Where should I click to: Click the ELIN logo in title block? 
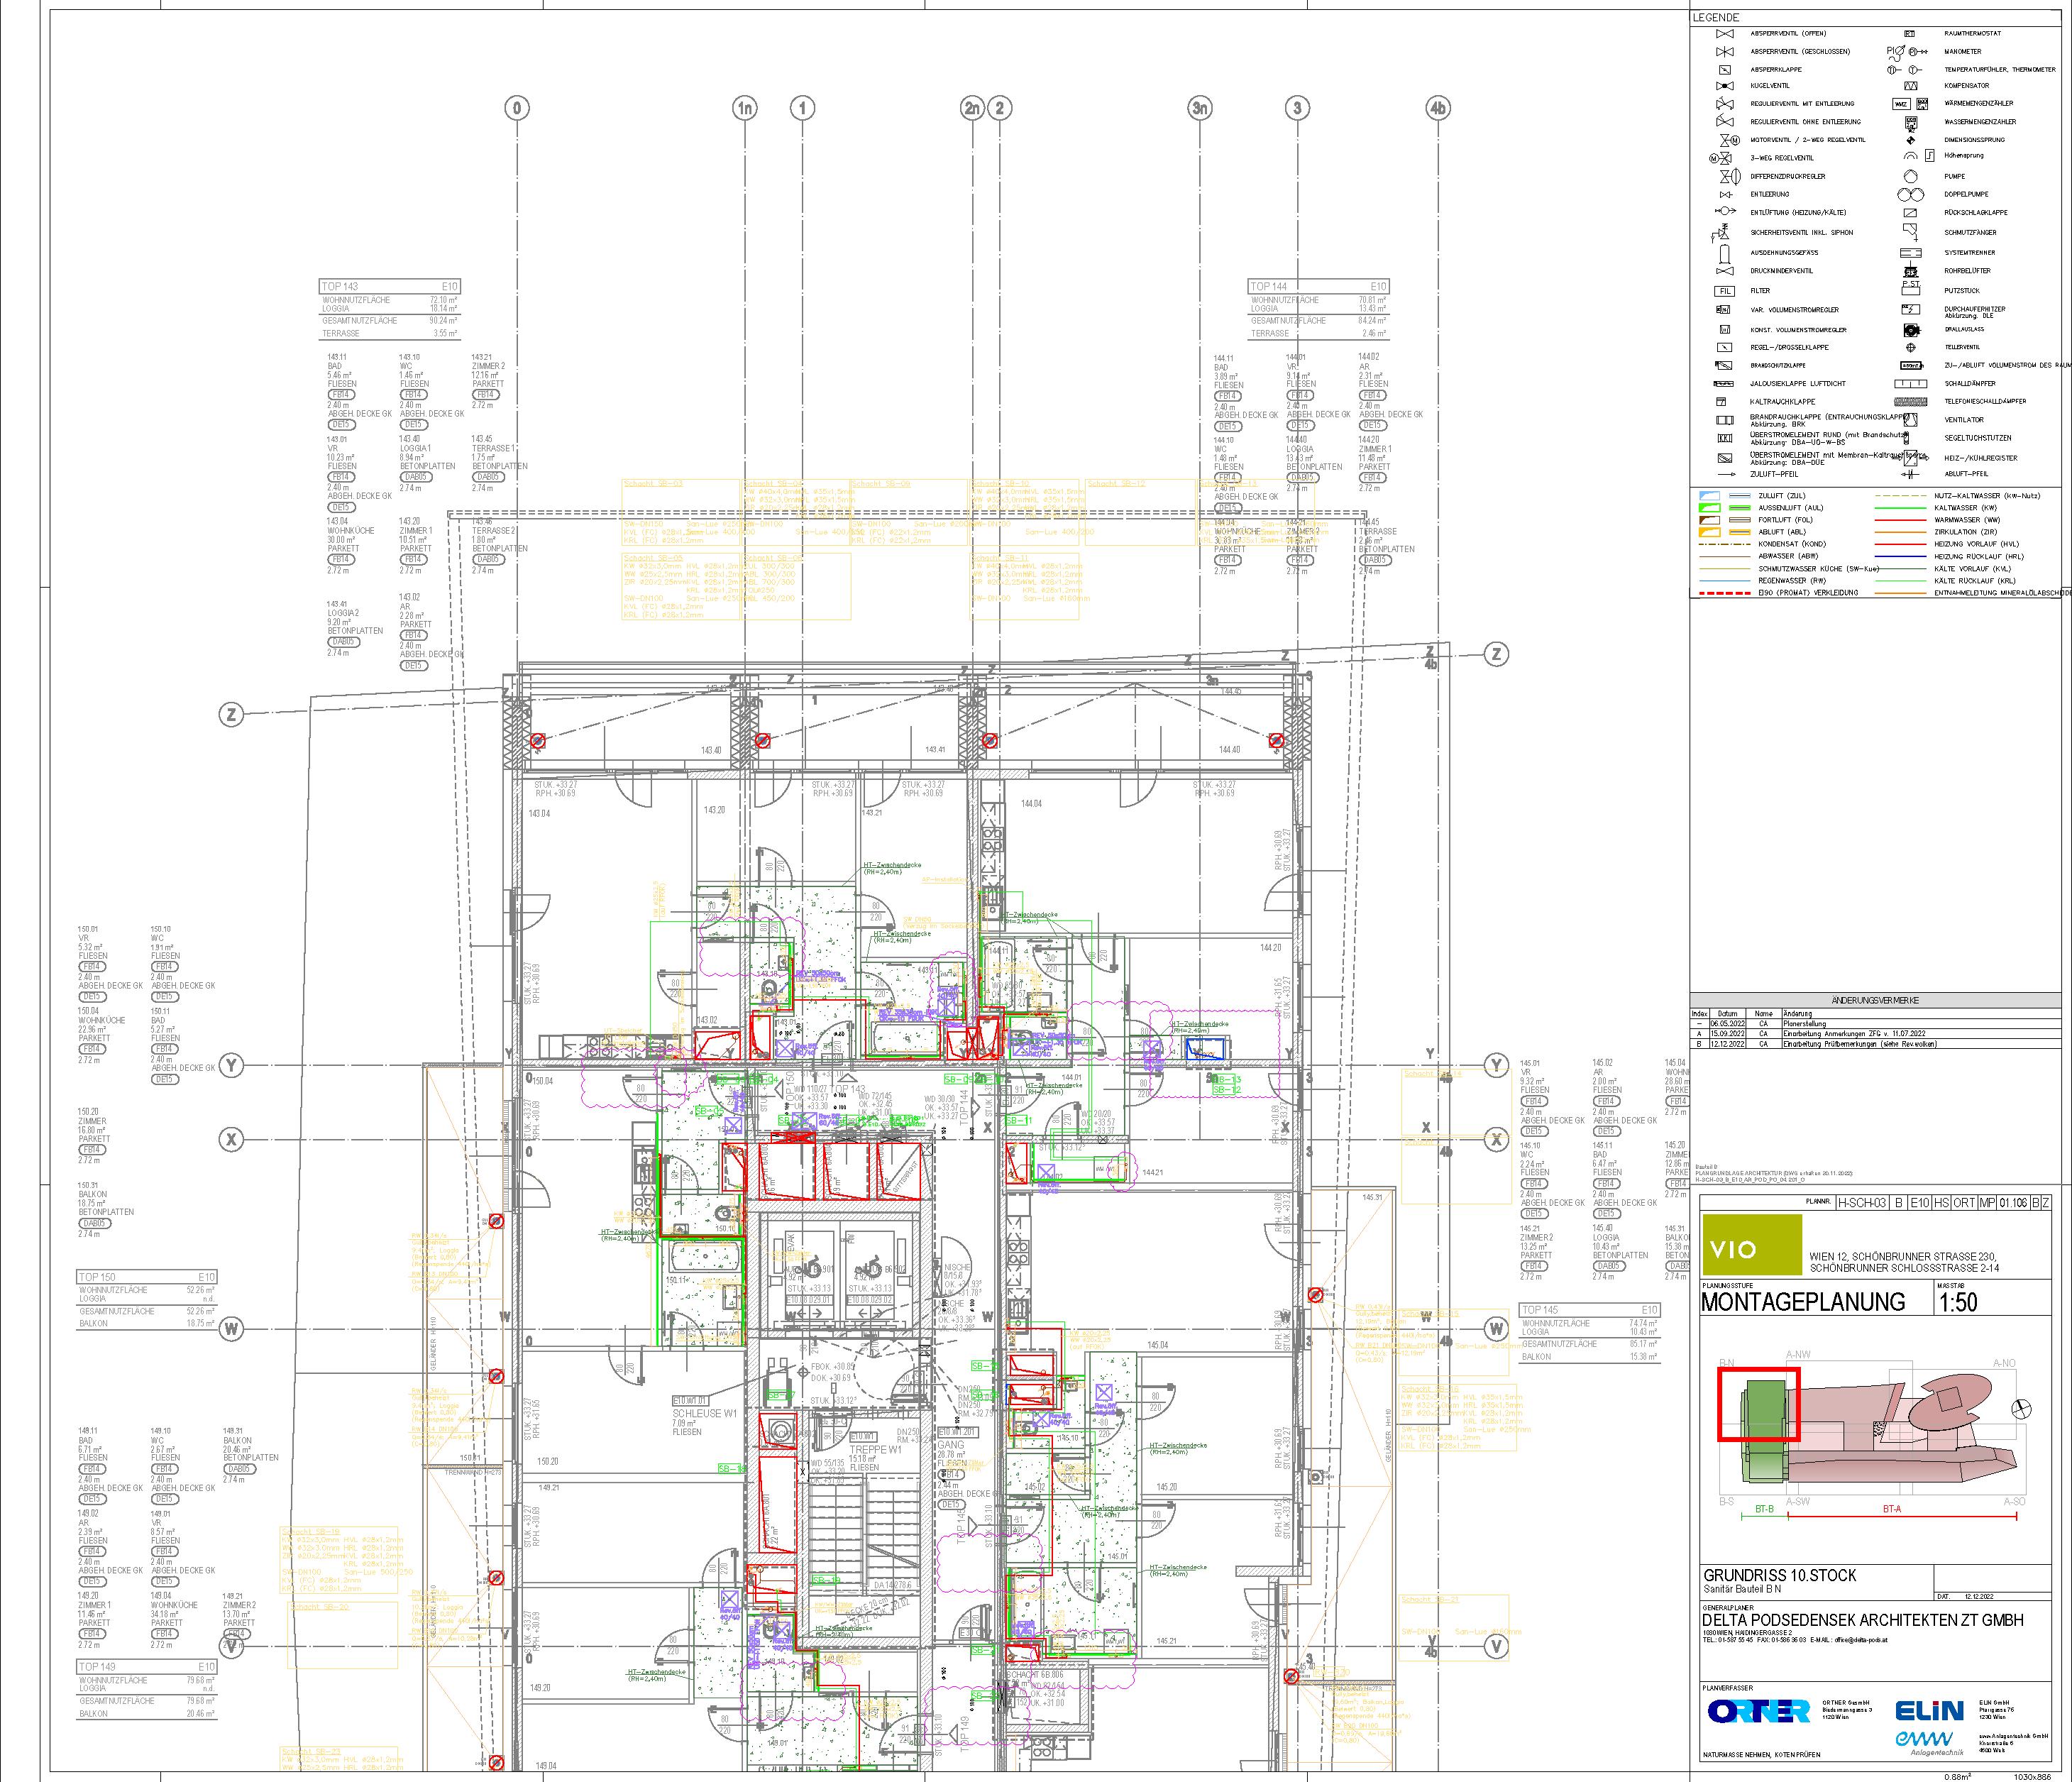(1931, 1711)
